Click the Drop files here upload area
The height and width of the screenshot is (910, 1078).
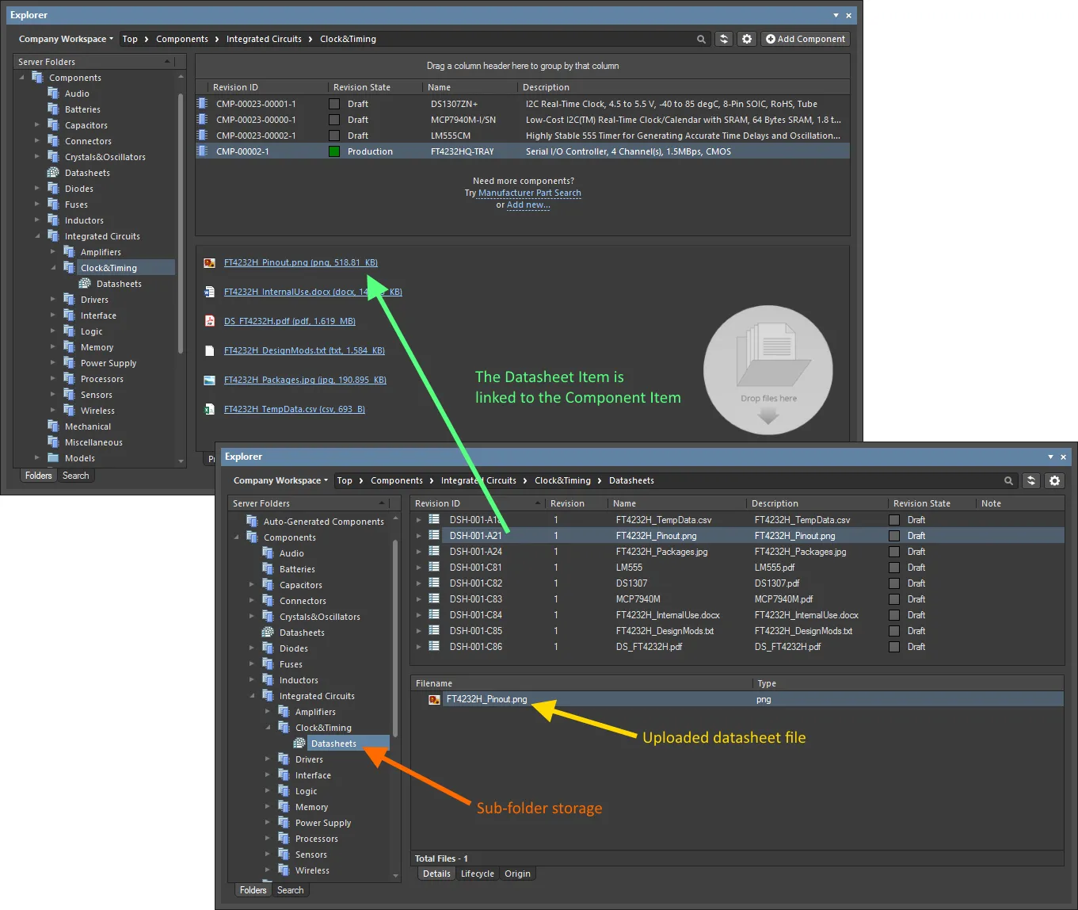[768, 369]
